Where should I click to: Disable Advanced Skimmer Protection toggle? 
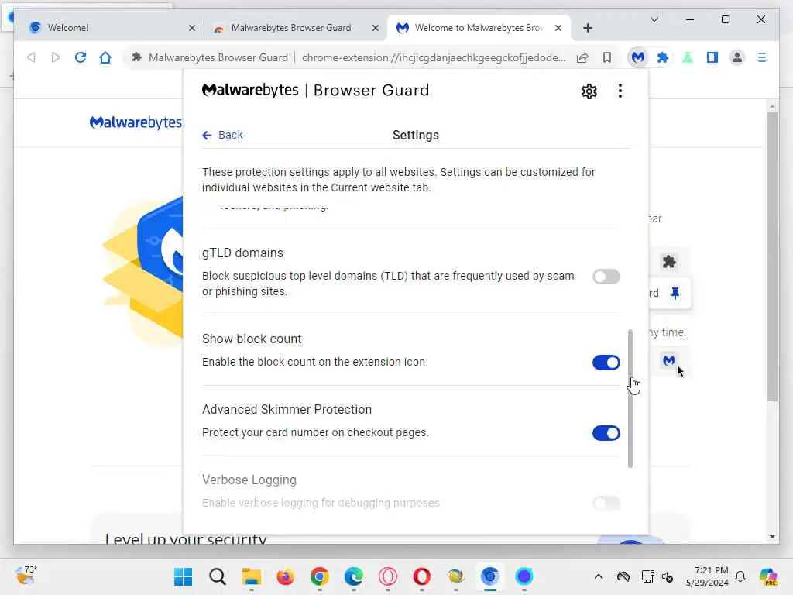[606, 433]
